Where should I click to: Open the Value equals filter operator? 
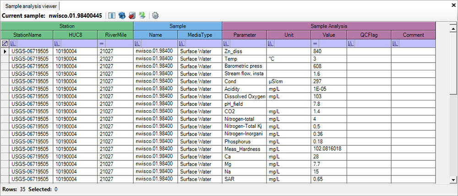tap(315, 43)
